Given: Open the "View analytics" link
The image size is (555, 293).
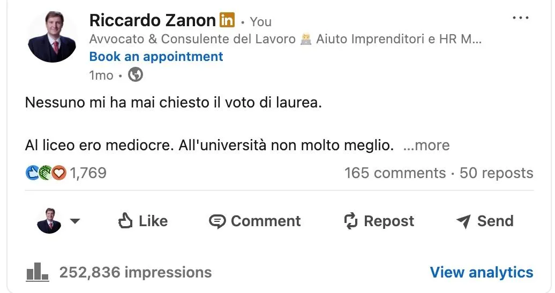Looking at the screenshot, I should pyautogui.click(x=481, y=272).
